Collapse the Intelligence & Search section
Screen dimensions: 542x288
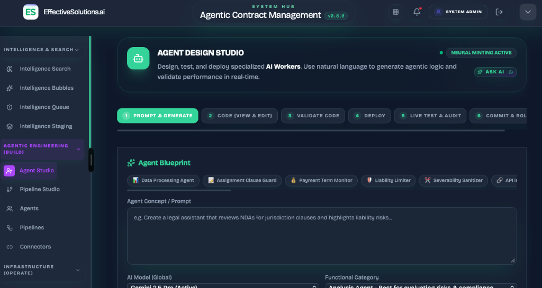pyautogui.click(x=77, y=50)
